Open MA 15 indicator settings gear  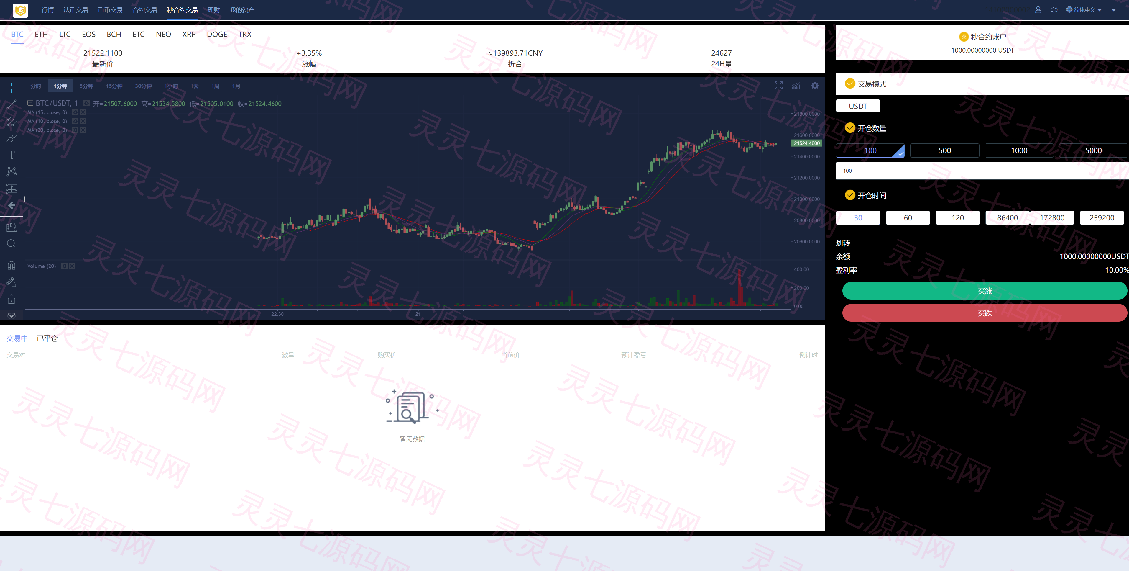[x=75, y=112]
